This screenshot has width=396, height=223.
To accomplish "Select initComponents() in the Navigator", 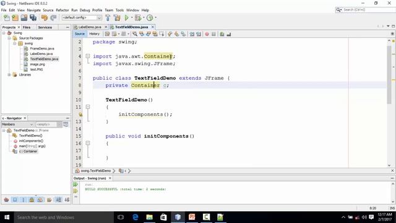I will (31, 141).
